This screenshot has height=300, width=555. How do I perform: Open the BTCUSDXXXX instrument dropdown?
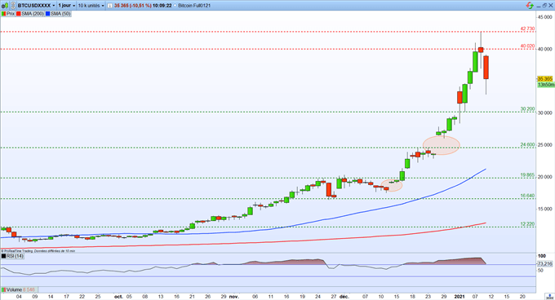coord(37,6)
